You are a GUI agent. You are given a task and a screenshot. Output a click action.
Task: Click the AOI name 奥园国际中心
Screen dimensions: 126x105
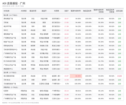point(8,69)
